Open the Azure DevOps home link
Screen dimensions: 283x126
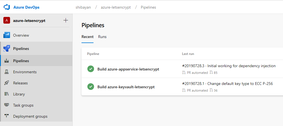pos(26,7)
